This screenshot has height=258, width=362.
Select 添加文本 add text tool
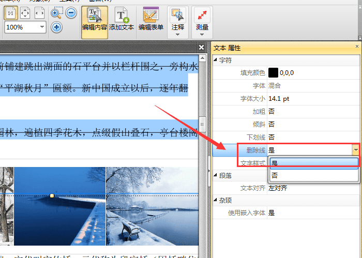(122, 20)
